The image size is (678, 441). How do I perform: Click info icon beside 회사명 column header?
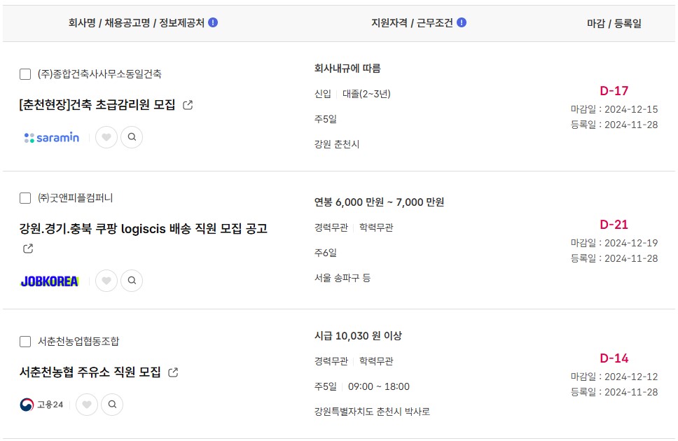click(x=213, y=22)
